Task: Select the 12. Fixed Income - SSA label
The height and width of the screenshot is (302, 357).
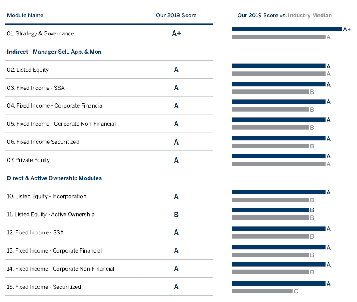Action: tap(35, 233)
